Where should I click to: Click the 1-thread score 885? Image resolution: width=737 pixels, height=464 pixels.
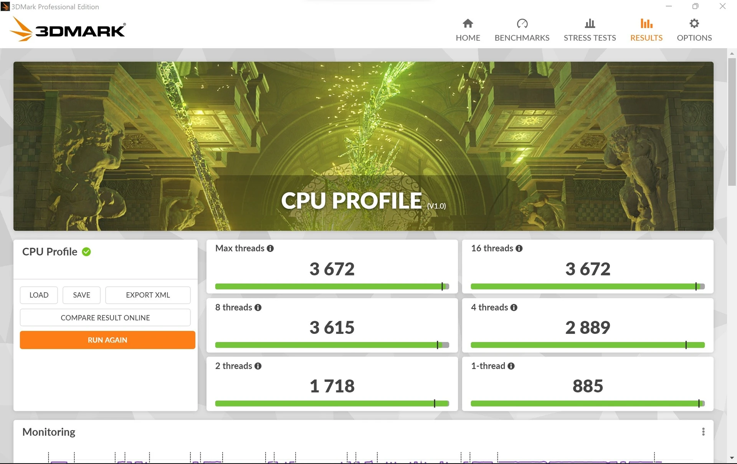pos(588,386)
